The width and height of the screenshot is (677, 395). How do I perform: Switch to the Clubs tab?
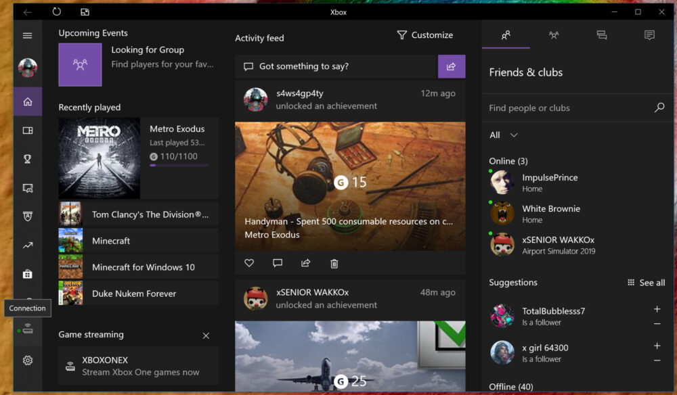pyautogui.click(x=554, y=34)
